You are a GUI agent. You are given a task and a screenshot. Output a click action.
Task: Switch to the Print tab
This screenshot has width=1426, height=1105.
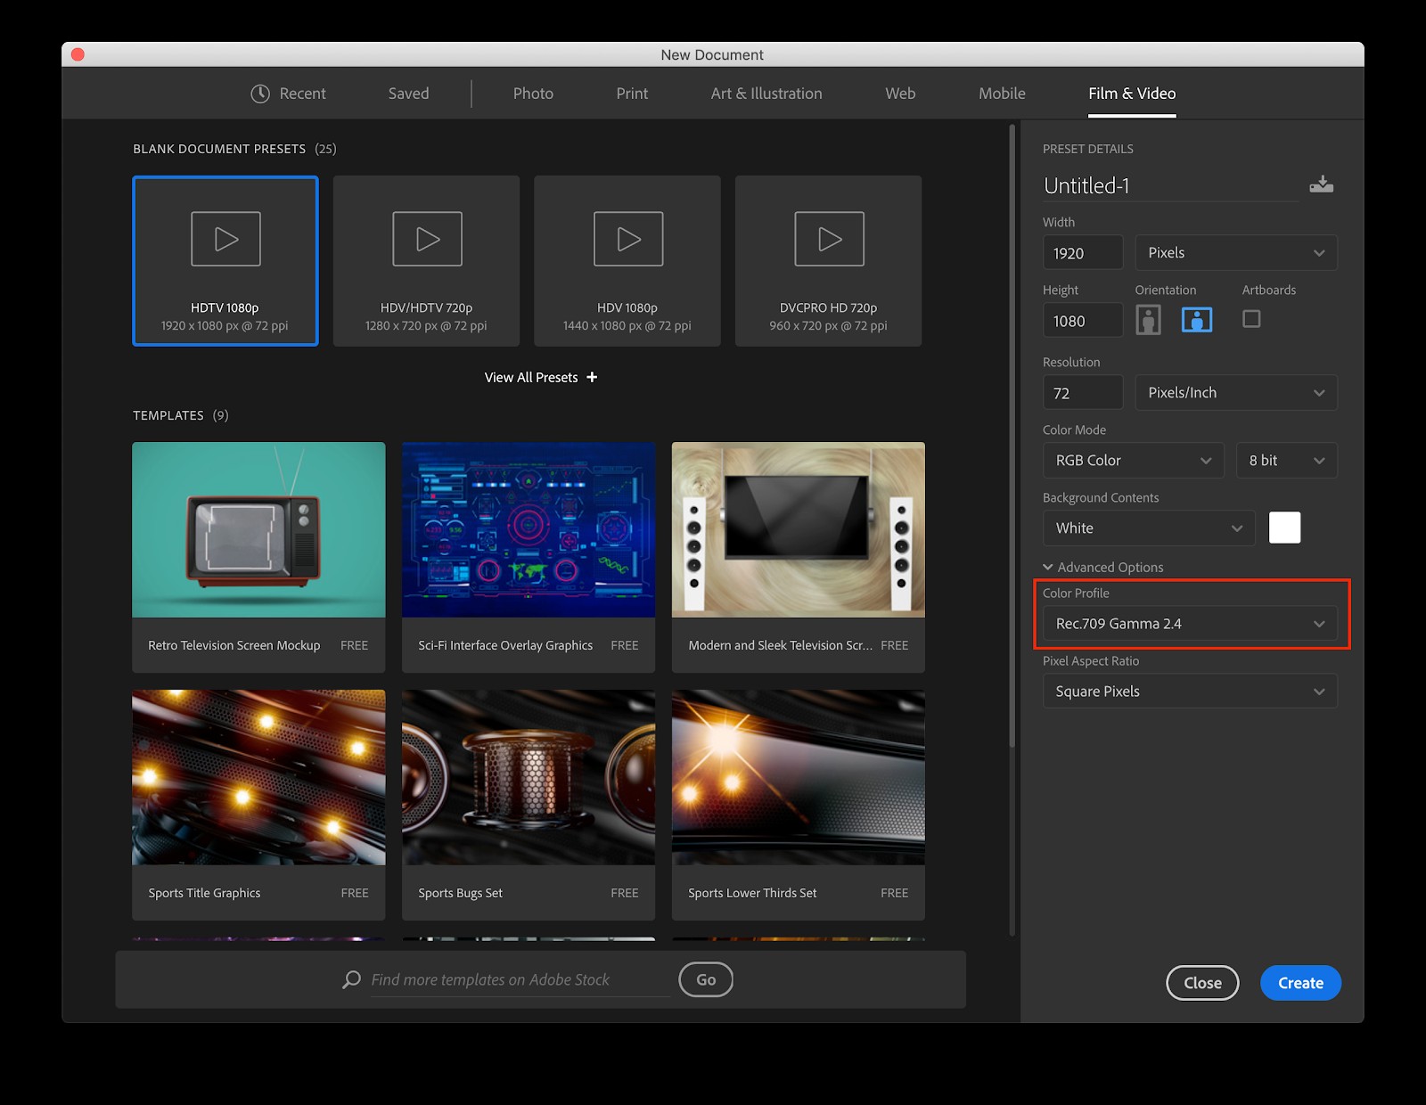click(631, 93)
